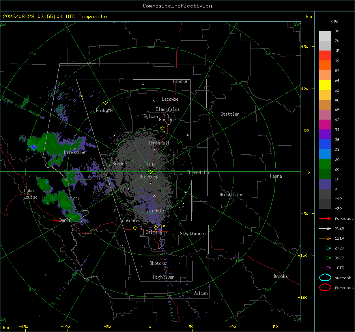Click the 10 dBZ purple color swatch
This screenshot has width=355, height=332.
coord(325,184)
